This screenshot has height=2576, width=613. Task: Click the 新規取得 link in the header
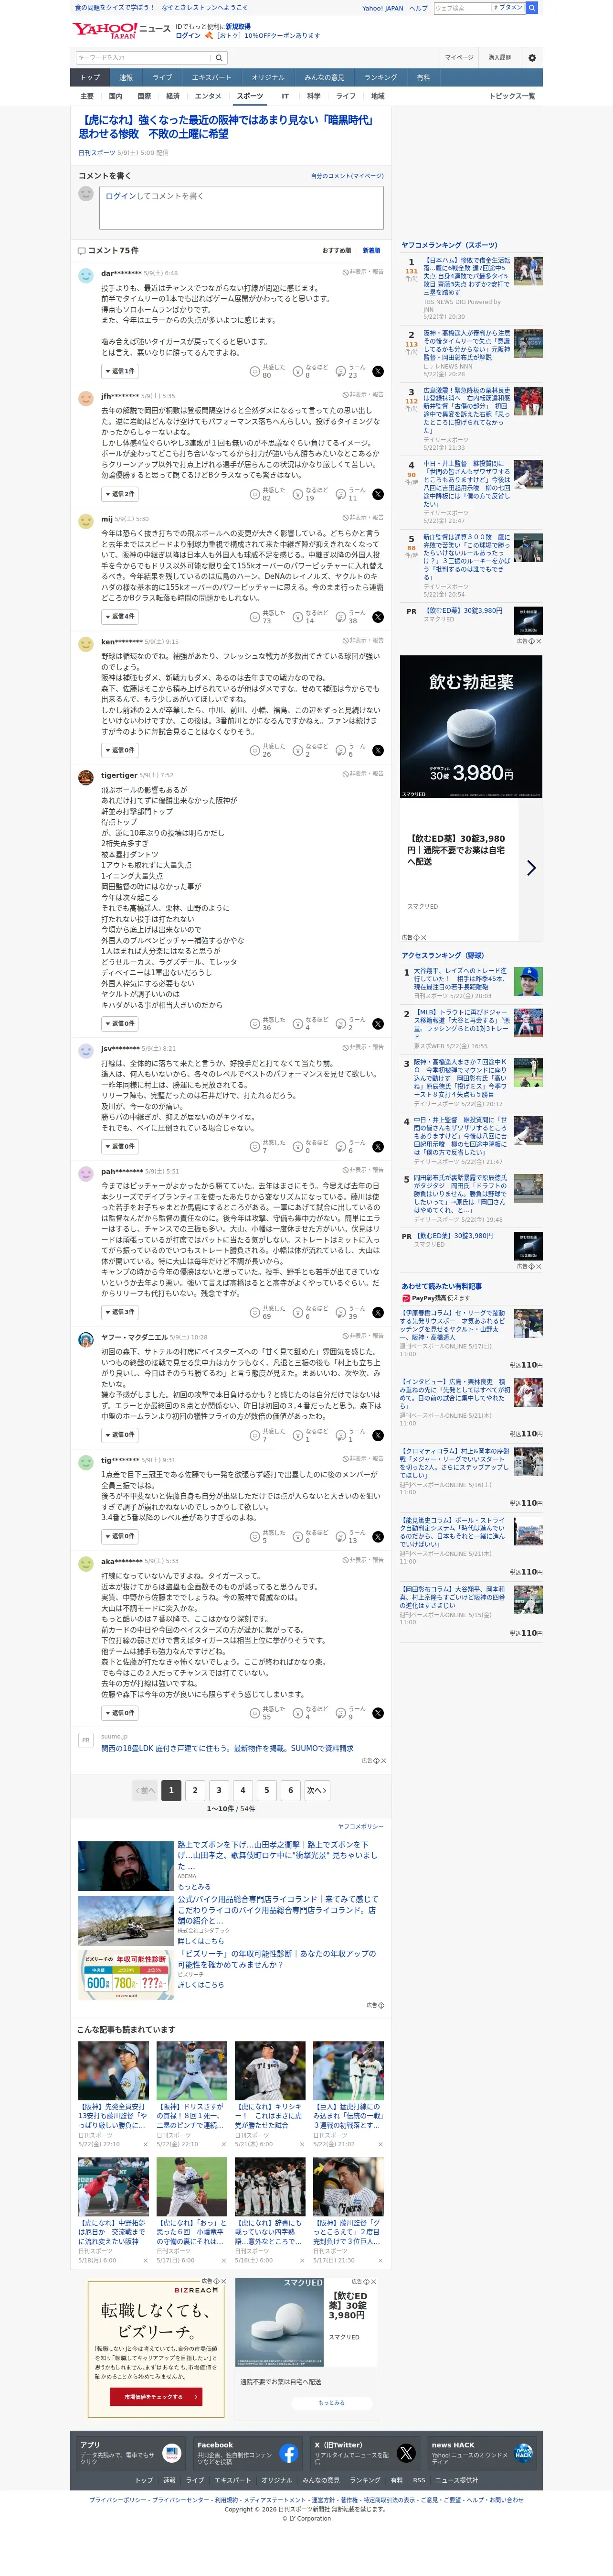tap(238, 27)
